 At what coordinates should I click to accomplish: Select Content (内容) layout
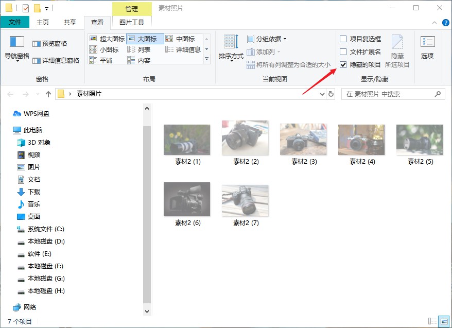coord(138,60)
